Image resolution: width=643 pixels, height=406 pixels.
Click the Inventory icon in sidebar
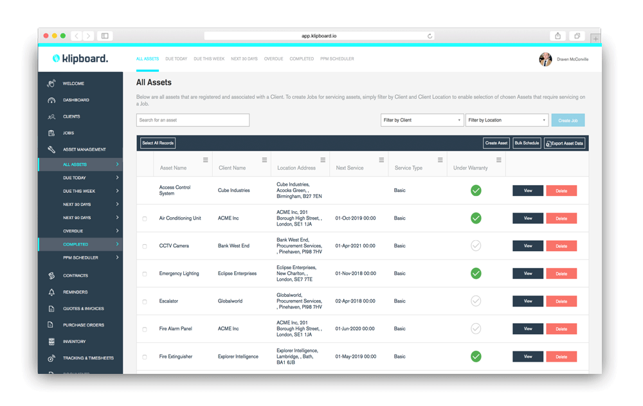click(x=51, y=342)
